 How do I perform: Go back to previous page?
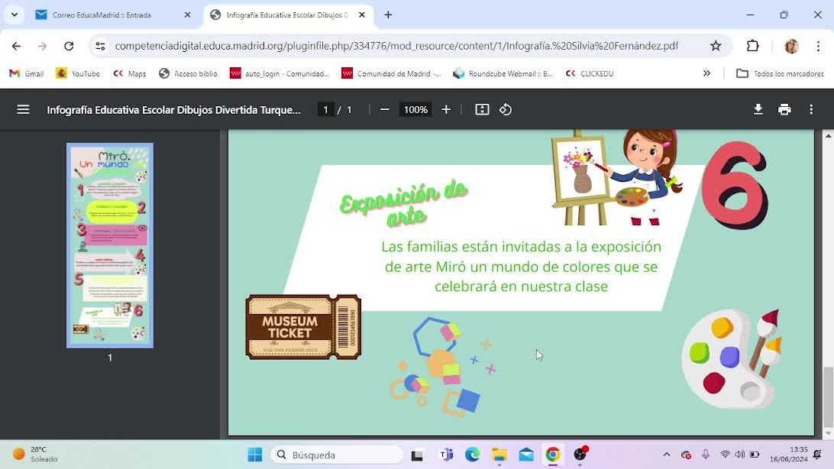coord(17,47)
